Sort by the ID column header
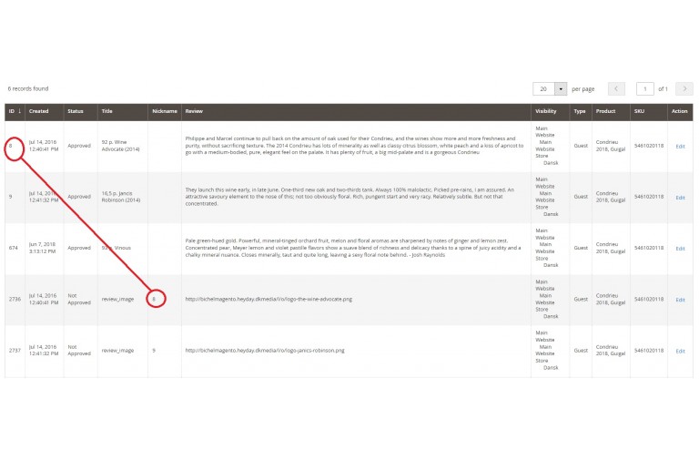Image resolution: width=699 pixels, height=460 pixels. (15, 111)
